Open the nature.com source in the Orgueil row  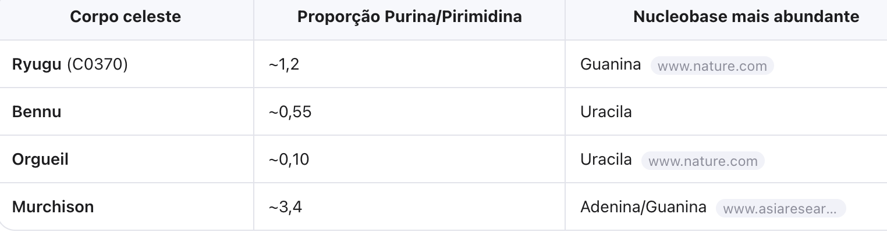coord(702,161)
